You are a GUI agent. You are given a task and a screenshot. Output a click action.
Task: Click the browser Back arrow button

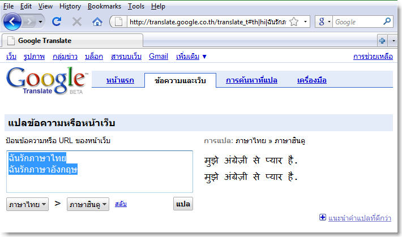coord(12,21)
